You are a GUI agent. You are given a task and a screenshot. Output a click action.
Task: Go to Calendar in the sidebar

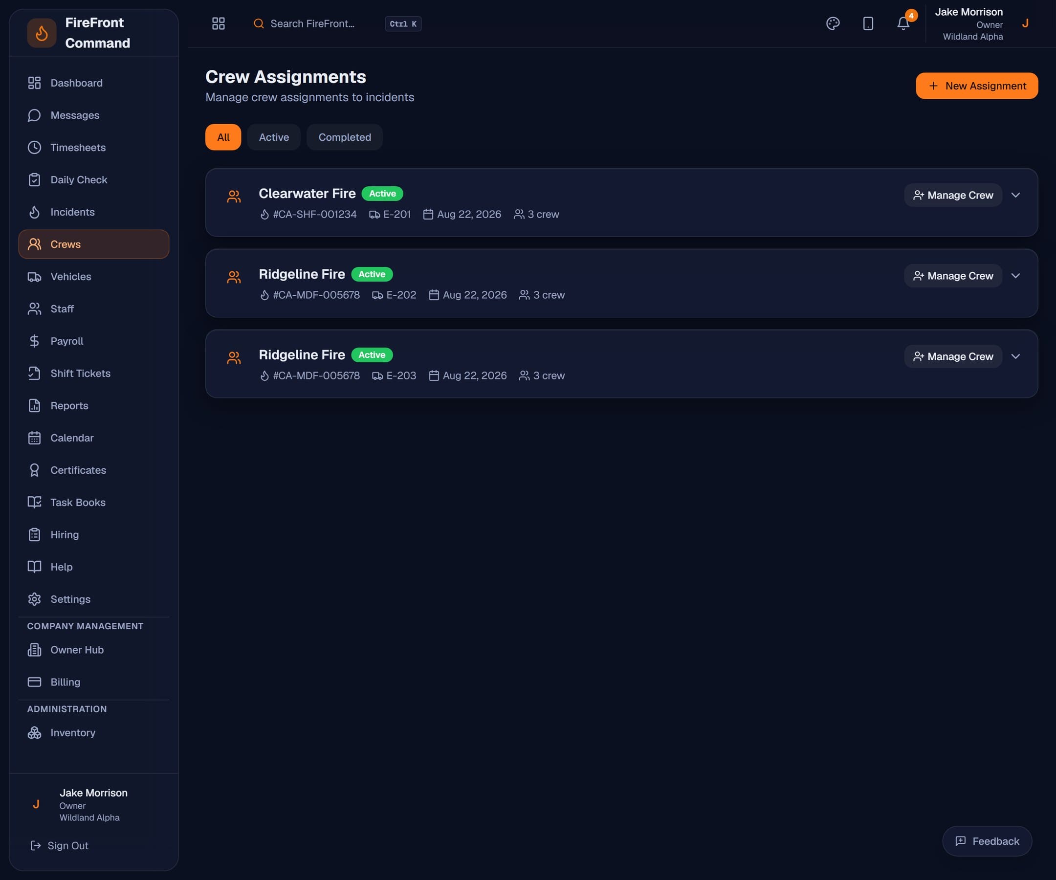coord(93,438)
